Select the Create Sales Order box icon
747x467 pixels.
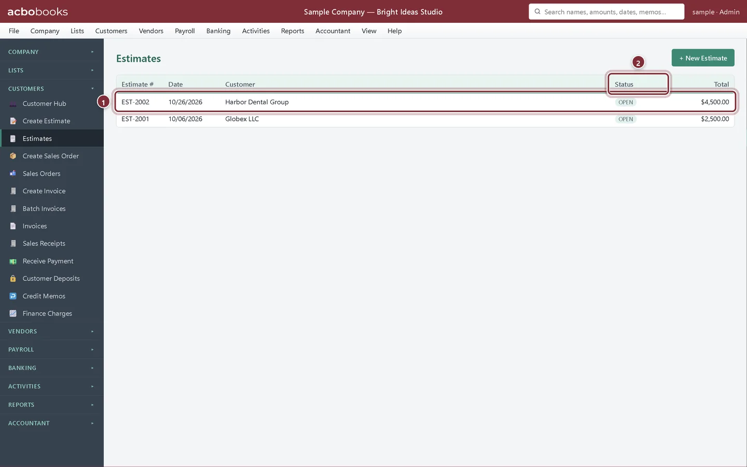(13, 156)
